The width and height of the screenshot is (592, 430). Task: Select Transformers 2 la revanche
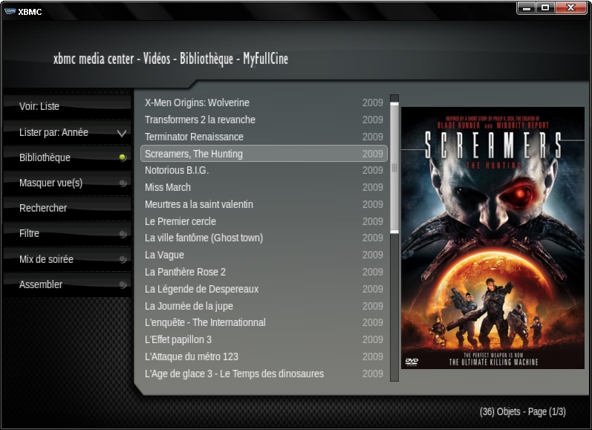click(264, 120)
